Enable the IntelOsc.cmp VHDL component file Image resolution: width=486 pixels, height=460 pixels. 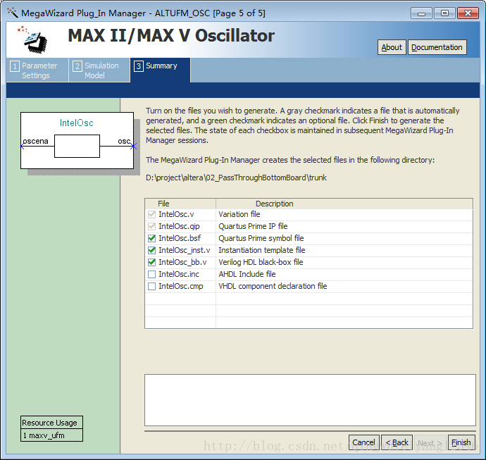coord(151,286)
